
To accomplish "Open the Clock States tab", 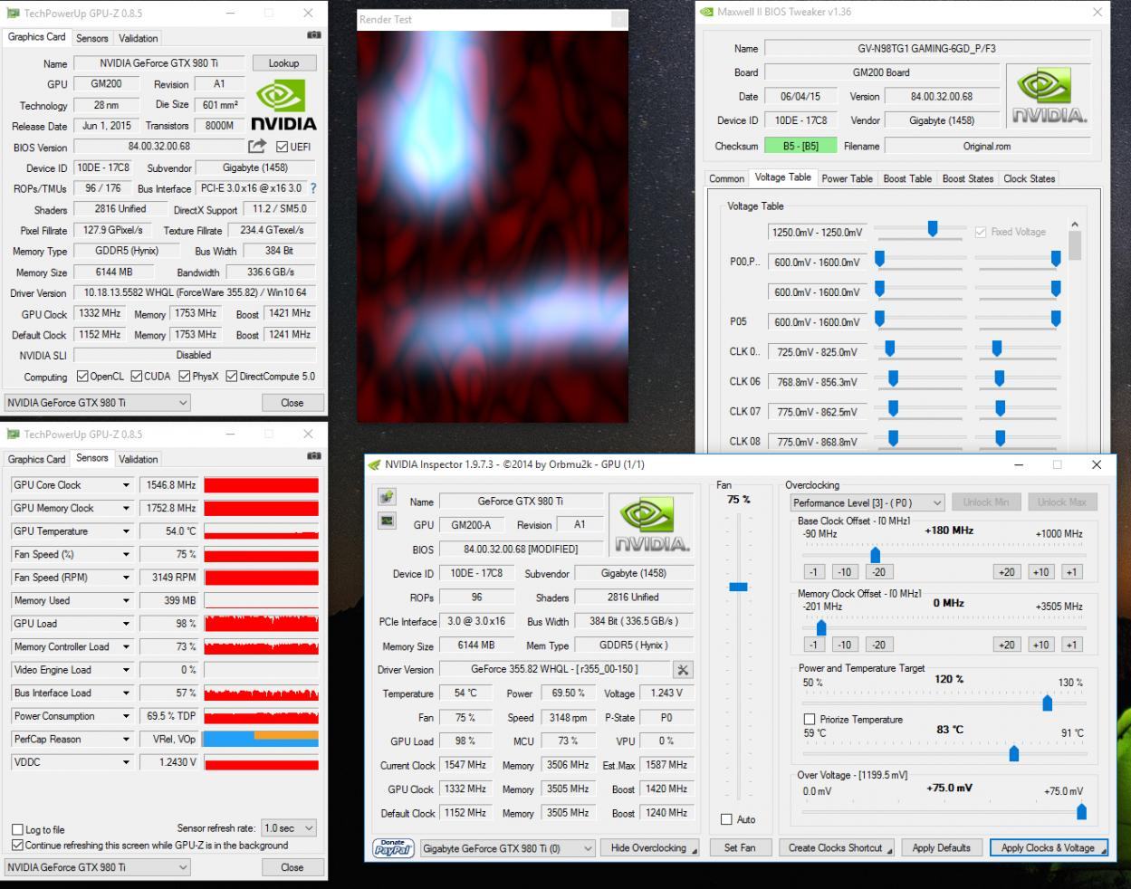I will [x=1029, y=178].
